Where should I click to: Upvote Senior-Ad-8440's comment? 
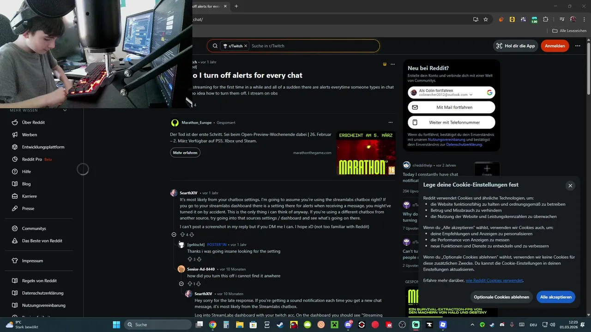[190, 284]
